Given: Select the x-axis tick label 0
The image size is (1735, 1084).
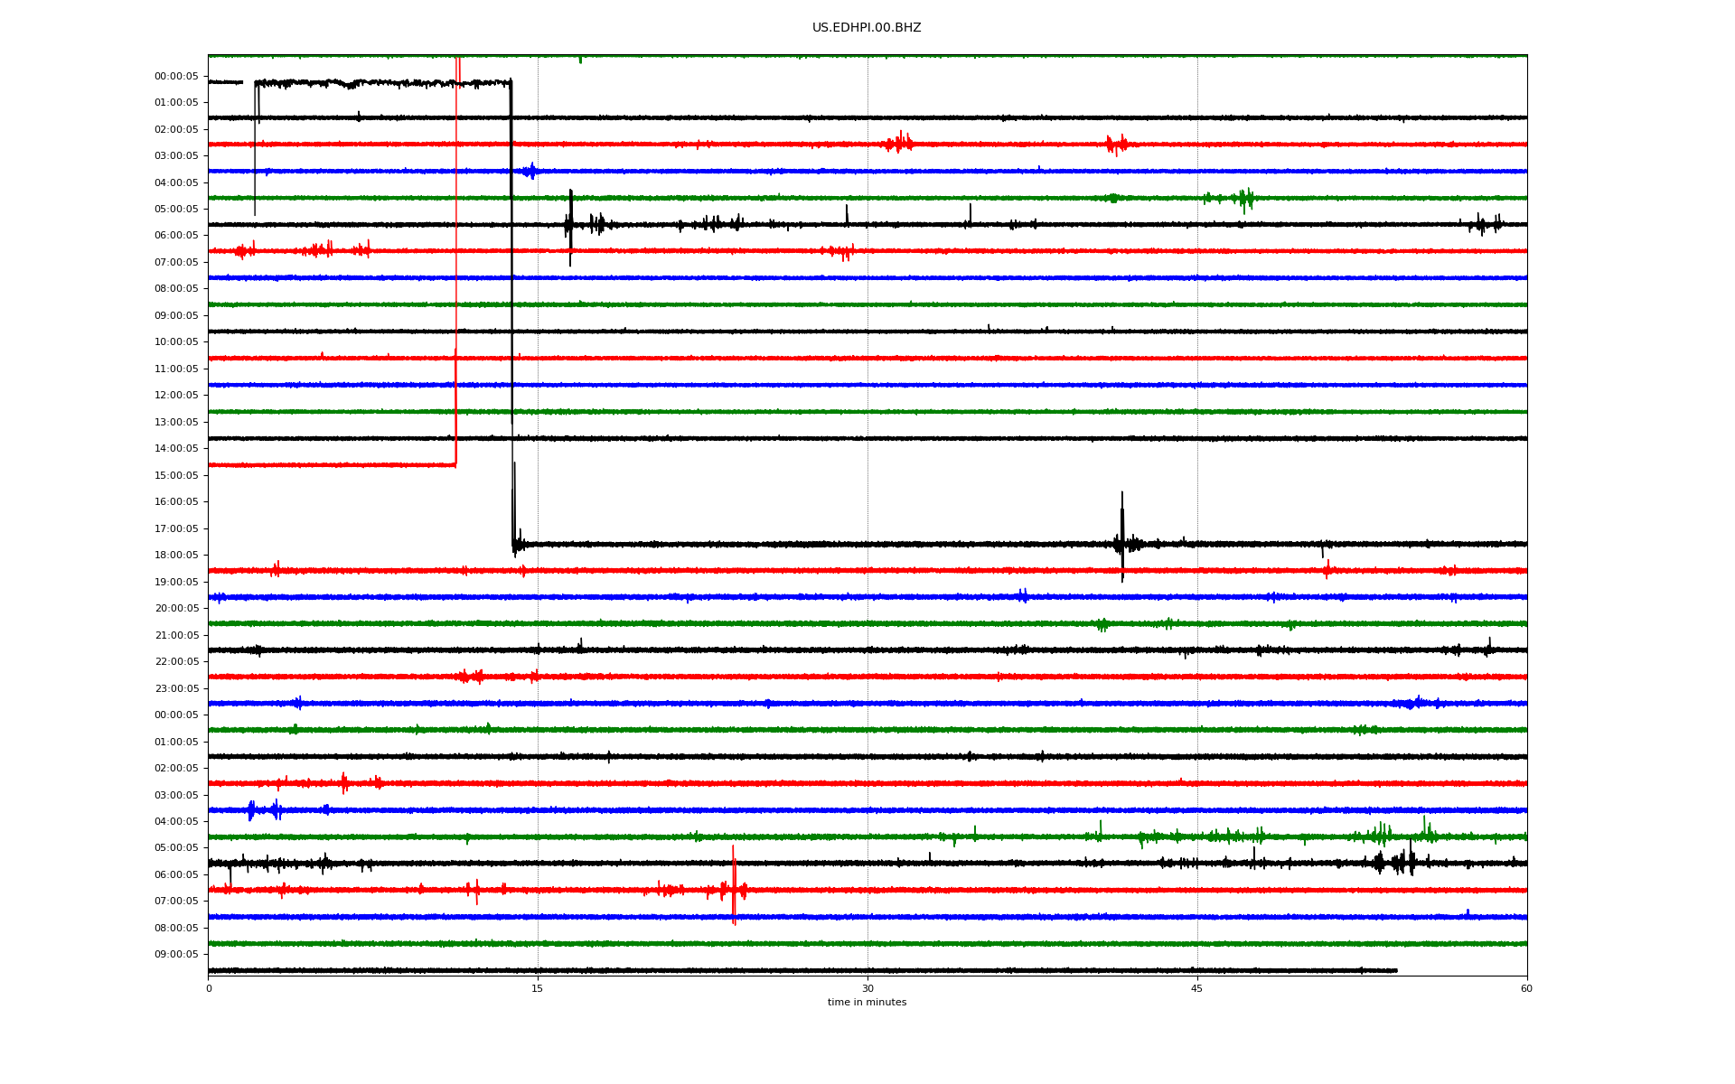Looking at the screenshot, I should point(209,988).
